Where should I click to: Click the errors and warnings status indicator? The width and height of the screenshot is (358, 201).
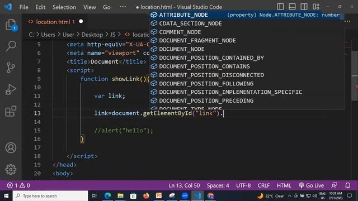click(x=18, y=185)
